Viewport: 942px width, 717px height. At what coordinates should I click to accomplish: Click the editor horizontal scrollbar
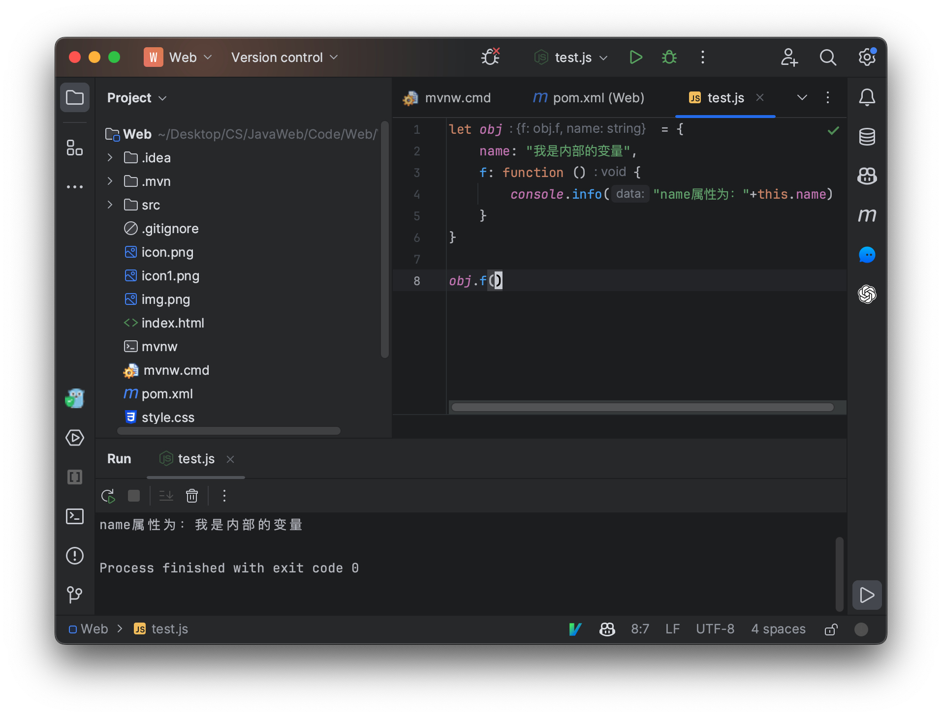[642, 407]
